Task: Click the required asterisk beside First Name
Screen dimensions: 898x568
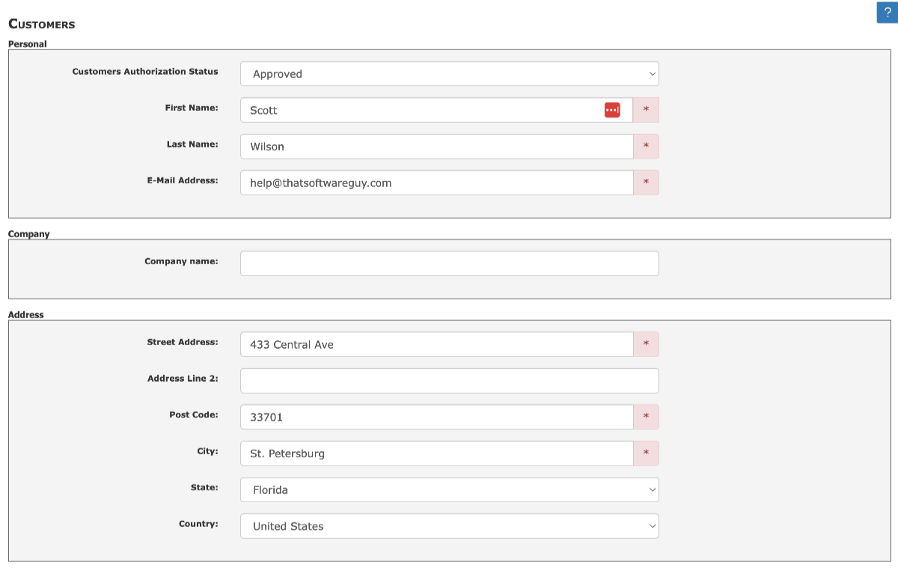Action: (646, 110)
